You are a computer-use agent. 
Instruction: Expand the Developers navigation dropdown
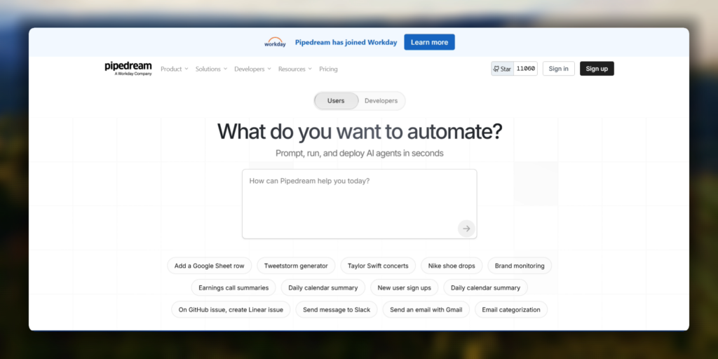pyautogui.click(x=252, y=69)
